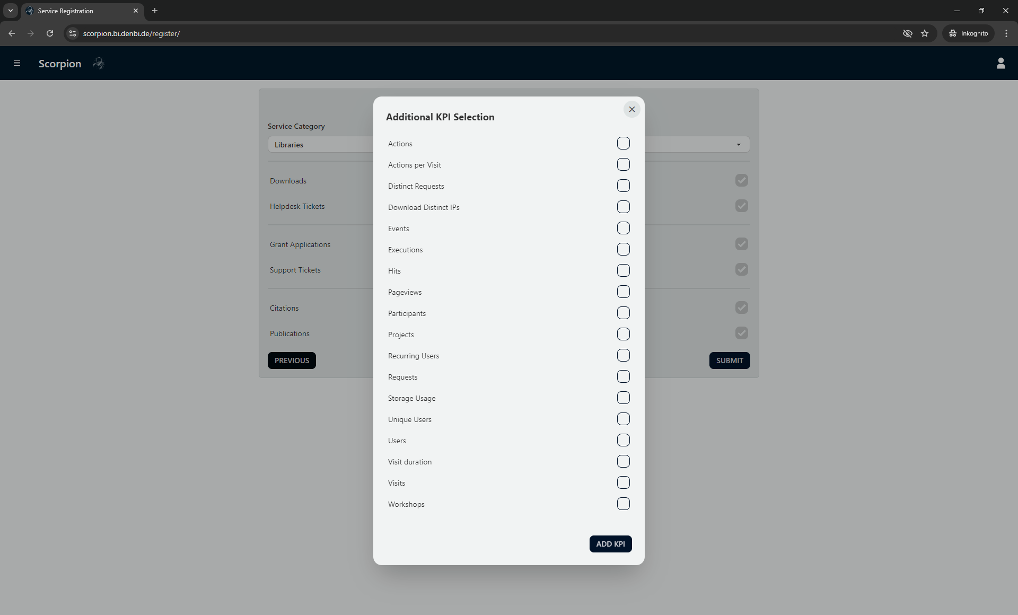Click the Citations label

pos(284,308)
